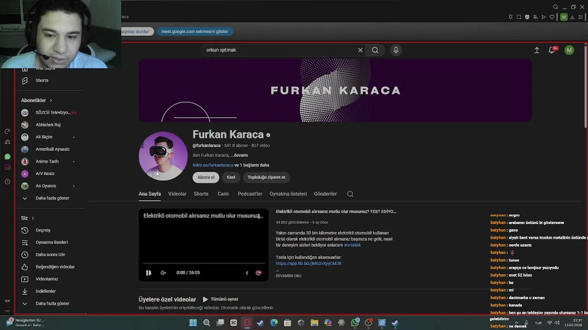Open Microsoft Edge from the taskbar
The image size is (588, 330).
(274, 323)
